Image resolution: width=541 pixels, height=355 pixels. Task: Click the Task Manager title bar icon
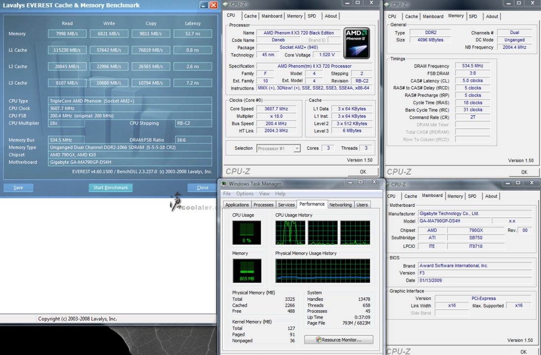[x=224, y=183]
